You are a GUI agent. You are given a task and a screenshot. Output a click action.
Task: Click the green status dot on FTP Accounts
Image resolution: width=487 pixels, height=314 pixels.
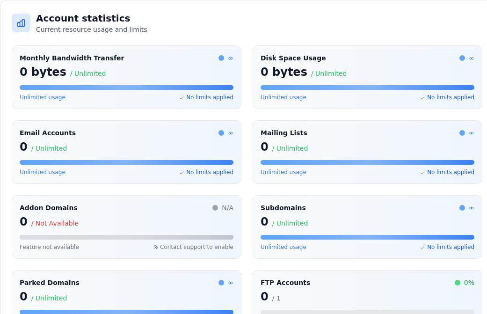[x=458, y=283]
